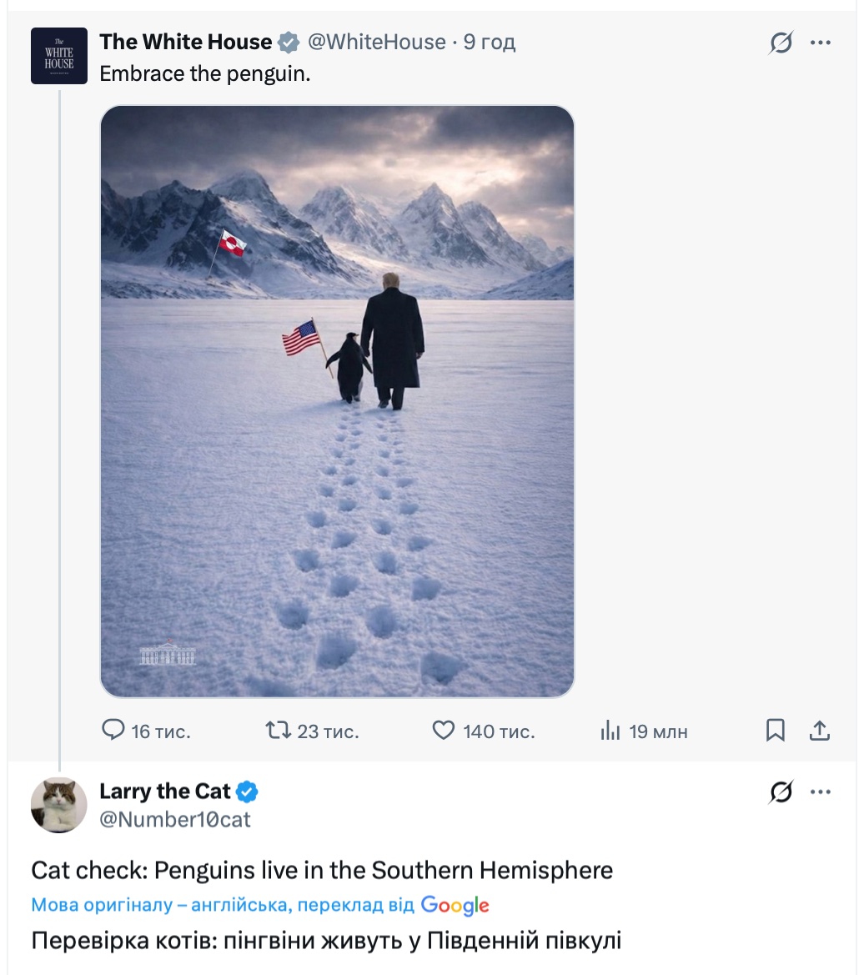Open "The White House" display name link

pyautogui.click(x=185, y=42)
